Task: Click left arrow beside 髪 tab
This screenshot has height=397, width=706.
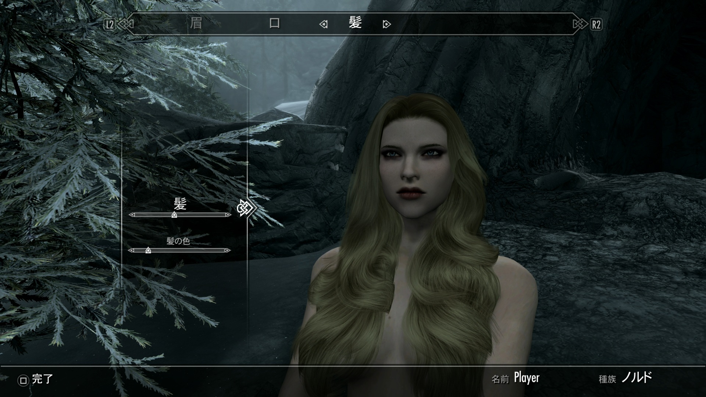Action: pyautogui.click(x=323, y=24)
